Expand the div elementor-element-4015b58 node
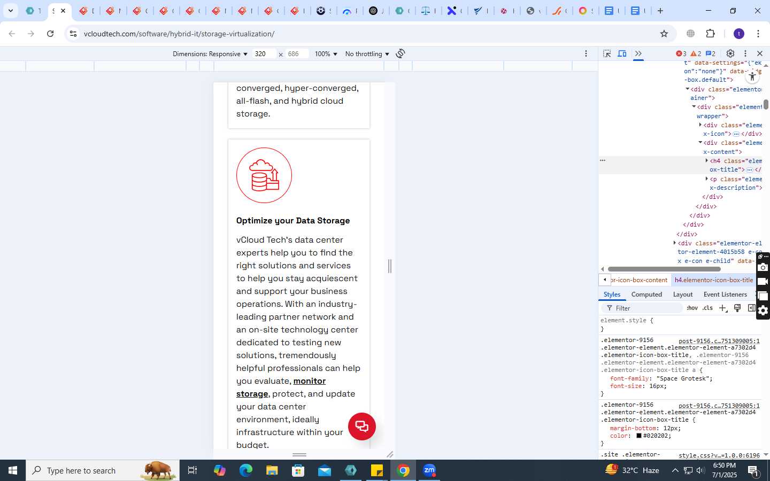770x481 pixels. pyautogui.click(x=674, y=243)
